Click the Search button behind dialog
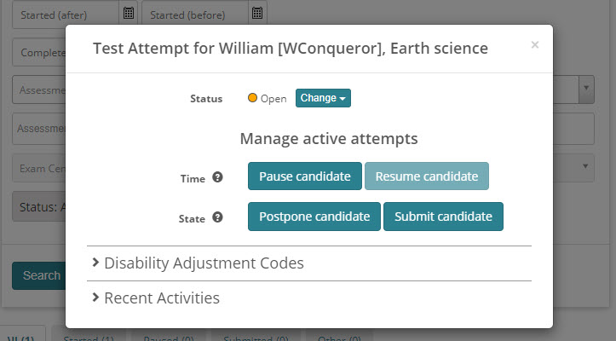The width and height of the screenshot is (616, 341). click(40, 275)
